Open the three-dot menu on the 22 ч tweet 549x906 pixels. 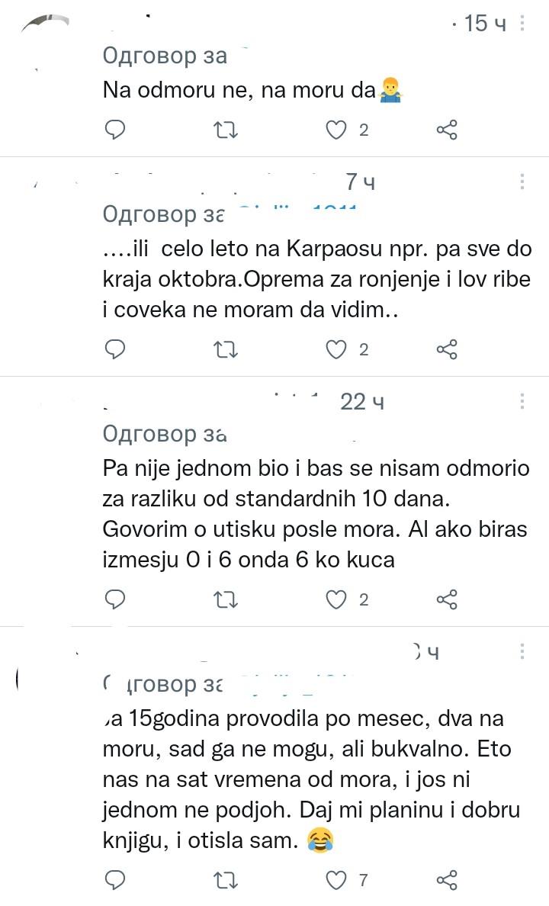(x=522, y=400)
